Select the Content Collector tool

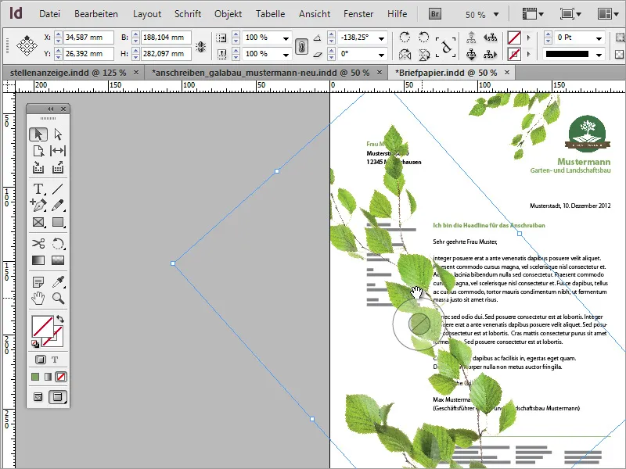38,167
